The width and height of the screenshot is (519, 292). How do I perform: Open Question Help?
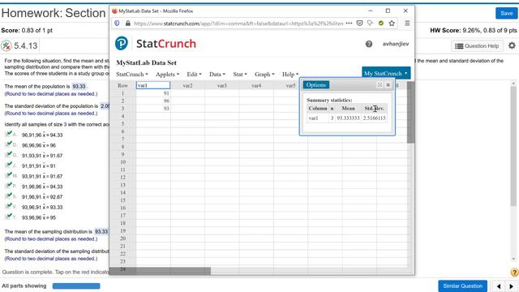(x=477, y=46)
